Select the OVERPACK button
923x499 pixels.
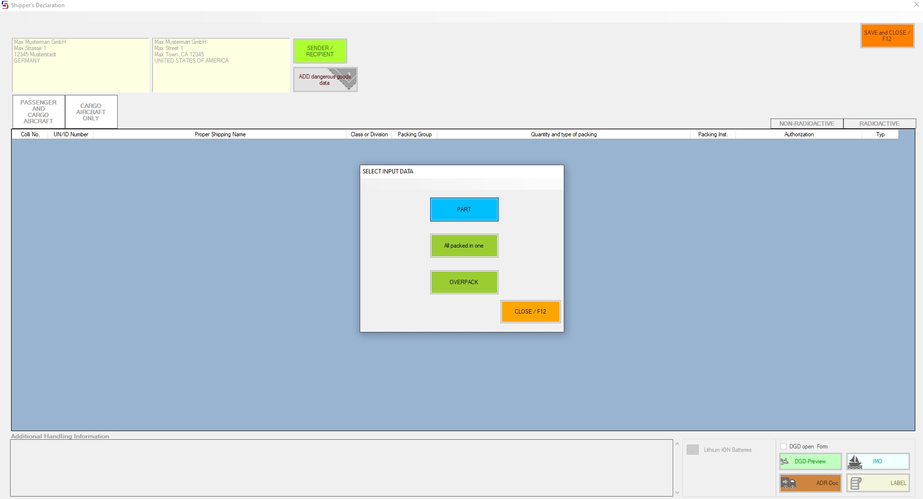[x=464, y=282]
